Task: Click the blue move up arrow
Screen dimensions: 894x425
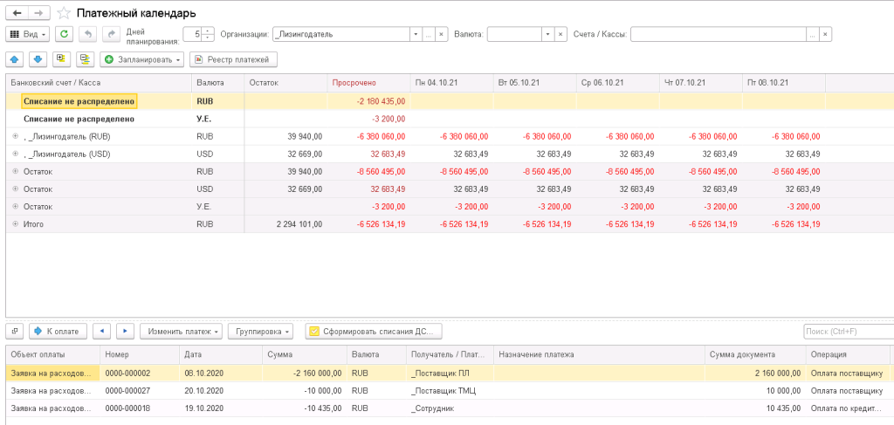Action: 15,59
